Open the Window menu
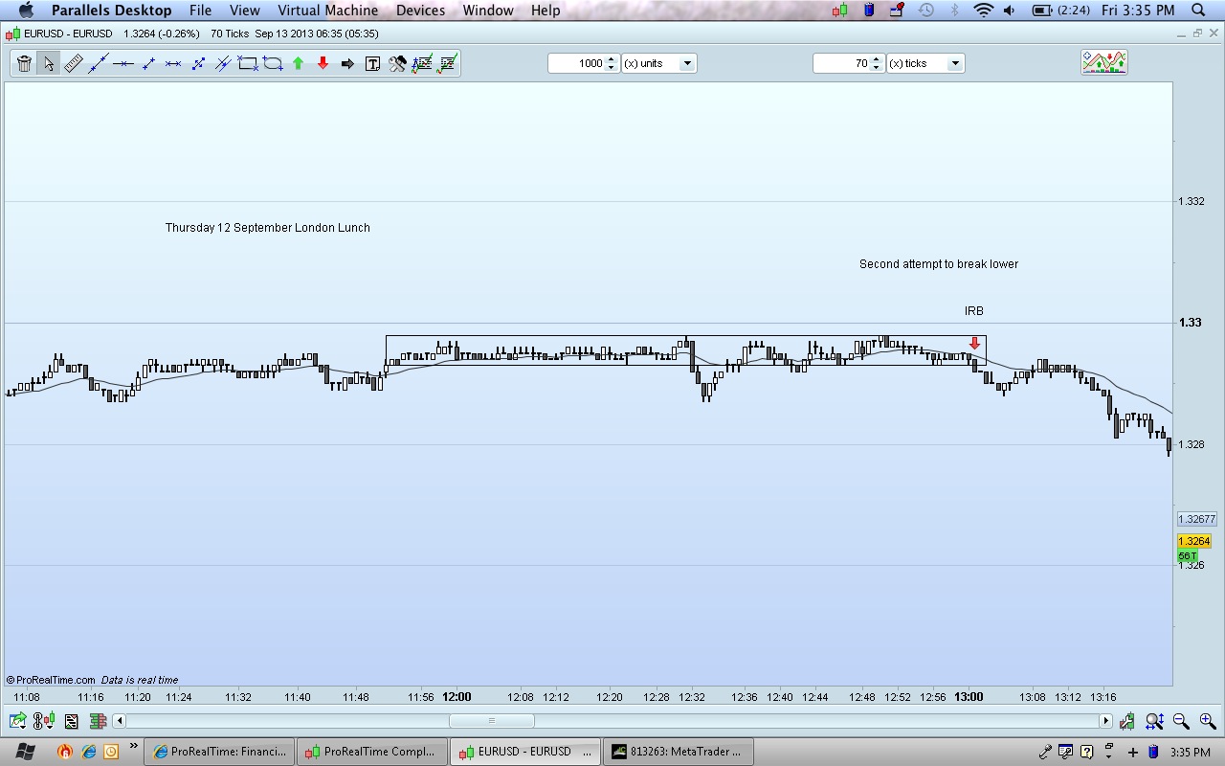This screenshot has height=766, width=1225. click(x=488, y=11)
